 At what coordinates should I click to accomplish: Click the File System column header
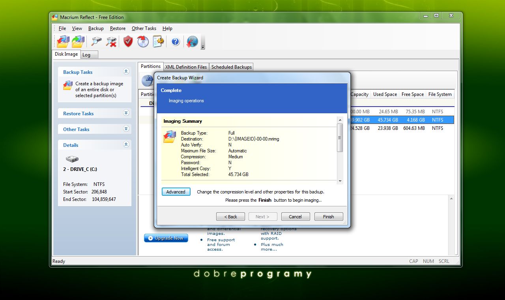pos(440,94)
